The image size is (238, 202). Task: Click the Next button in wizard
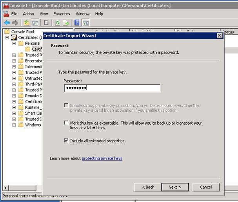(174, 187)
